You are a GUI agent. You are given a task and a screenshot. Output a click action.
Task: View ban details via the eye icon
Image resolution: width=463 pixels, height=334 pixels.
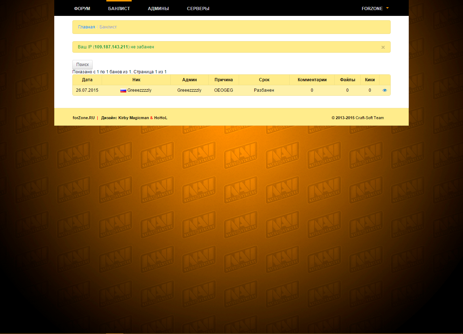[x=385, y=90]
